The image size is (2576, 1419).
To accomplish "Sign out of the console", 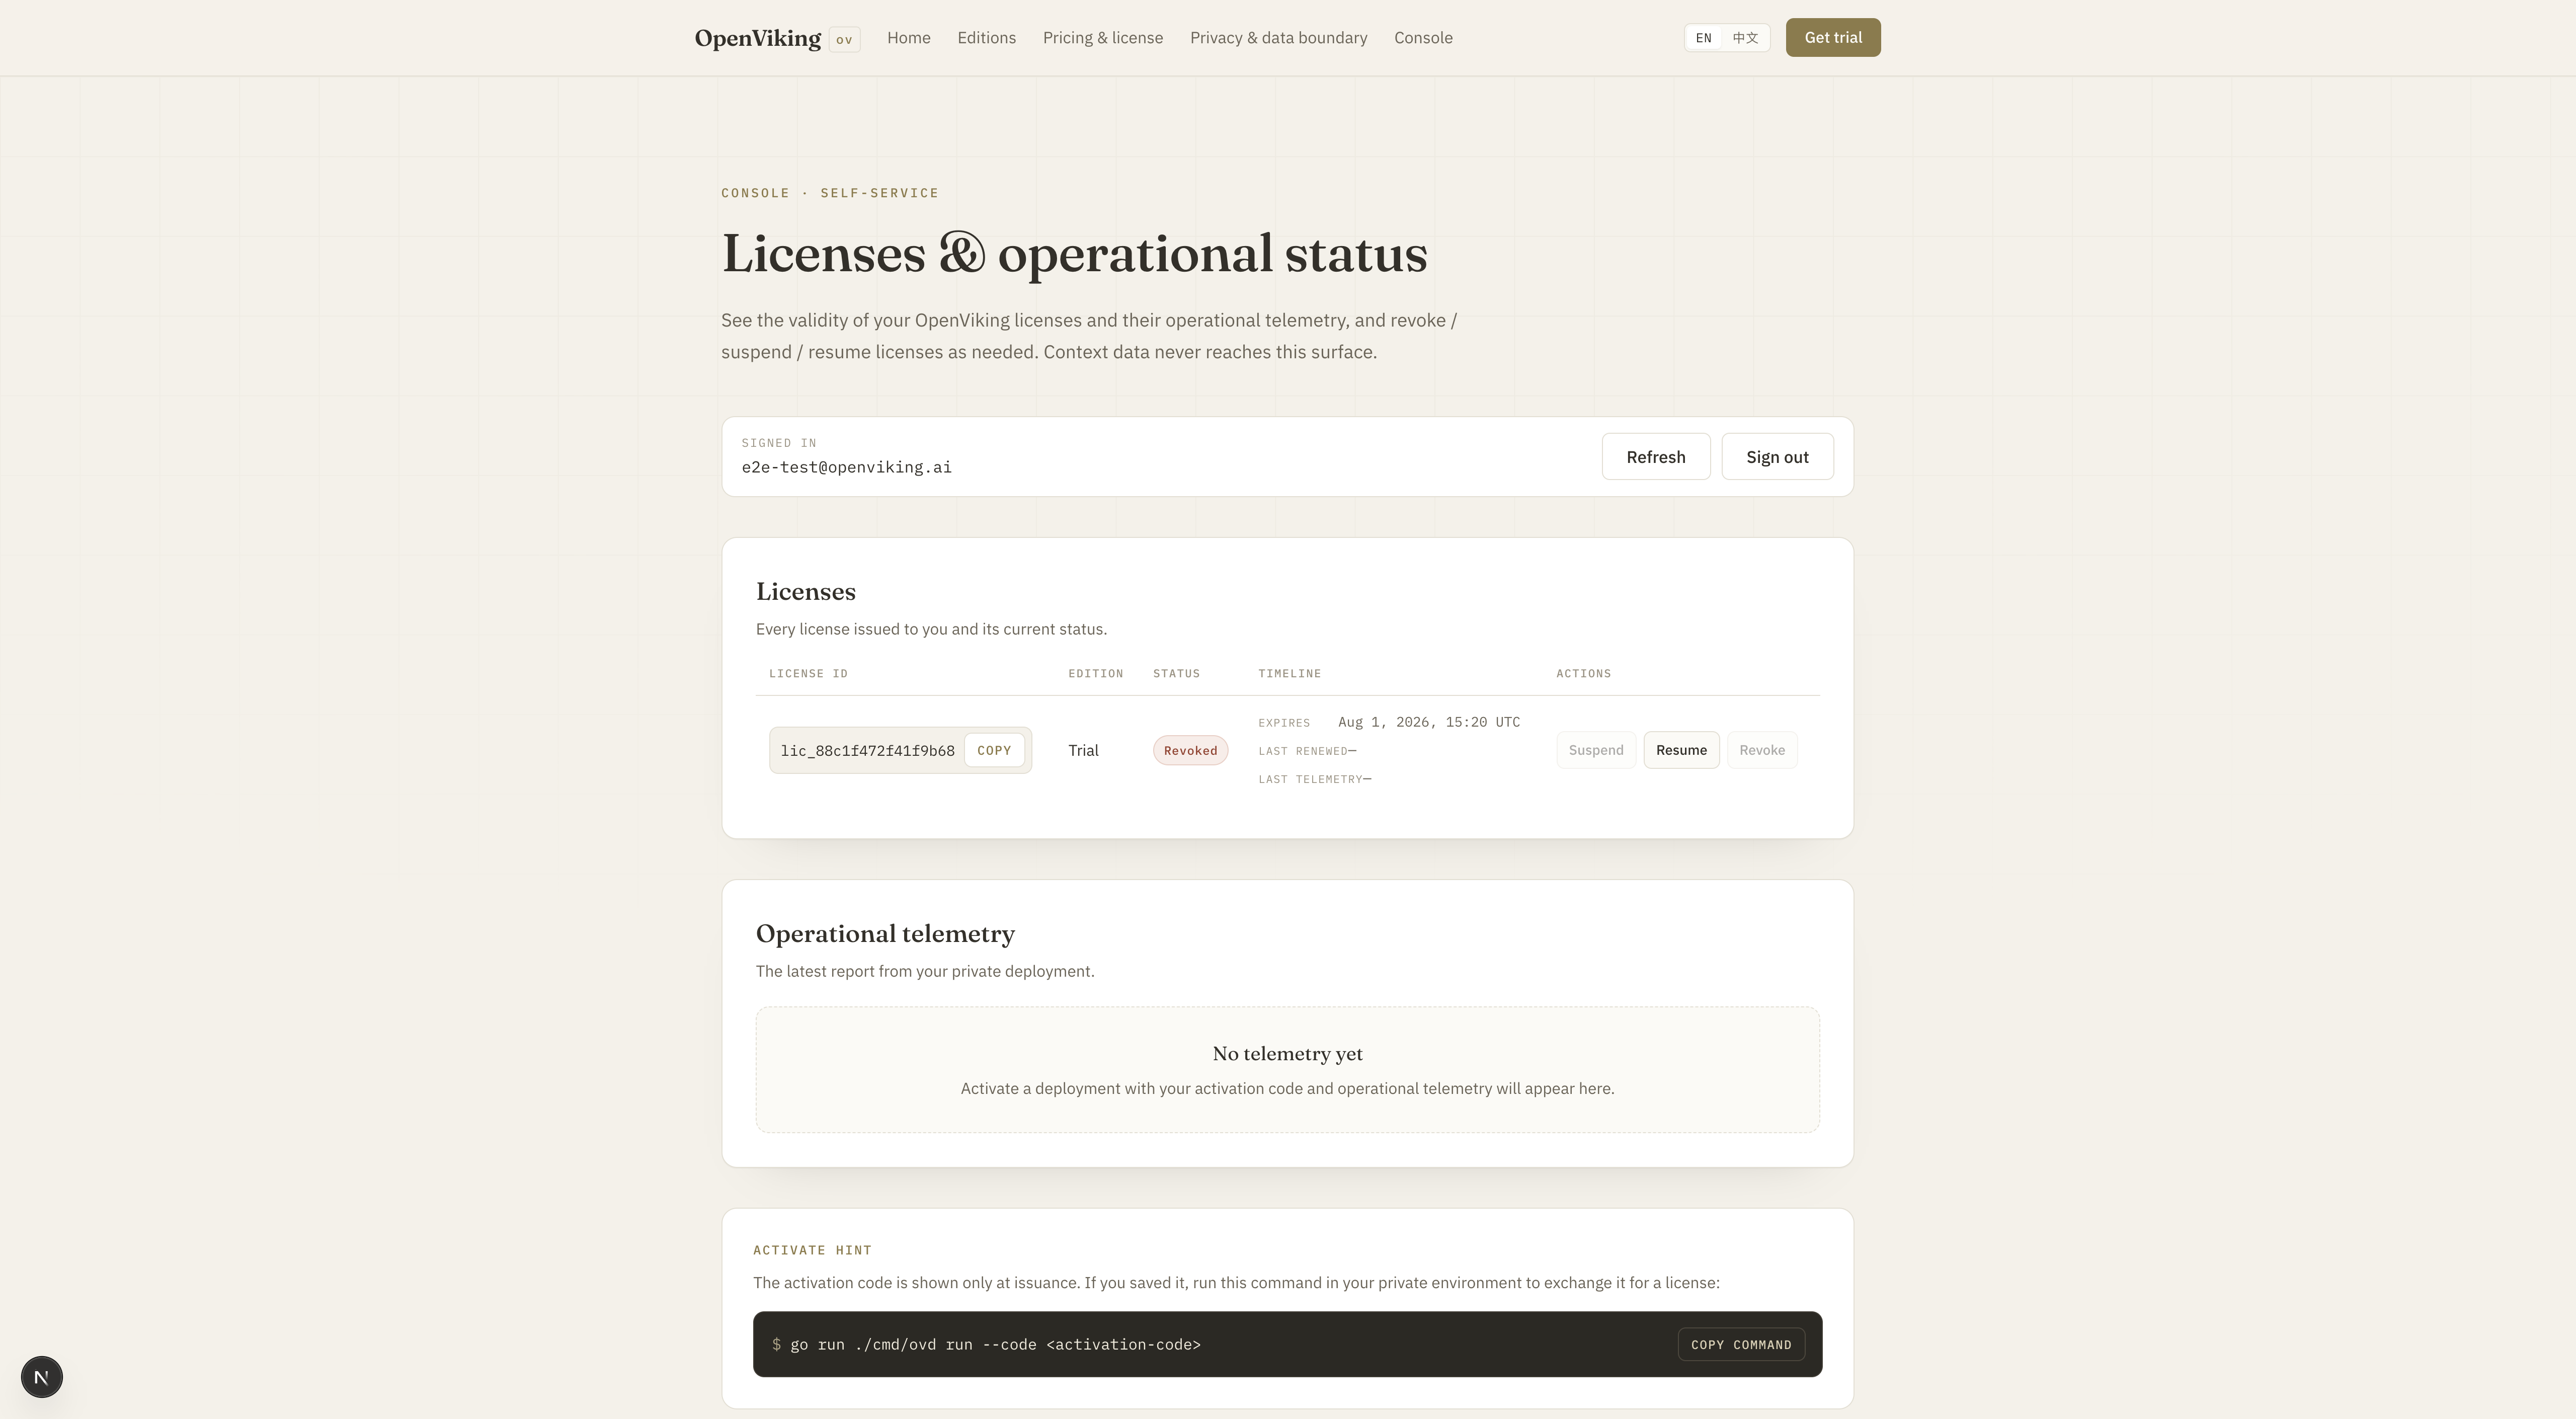I will coord(1777,457).
